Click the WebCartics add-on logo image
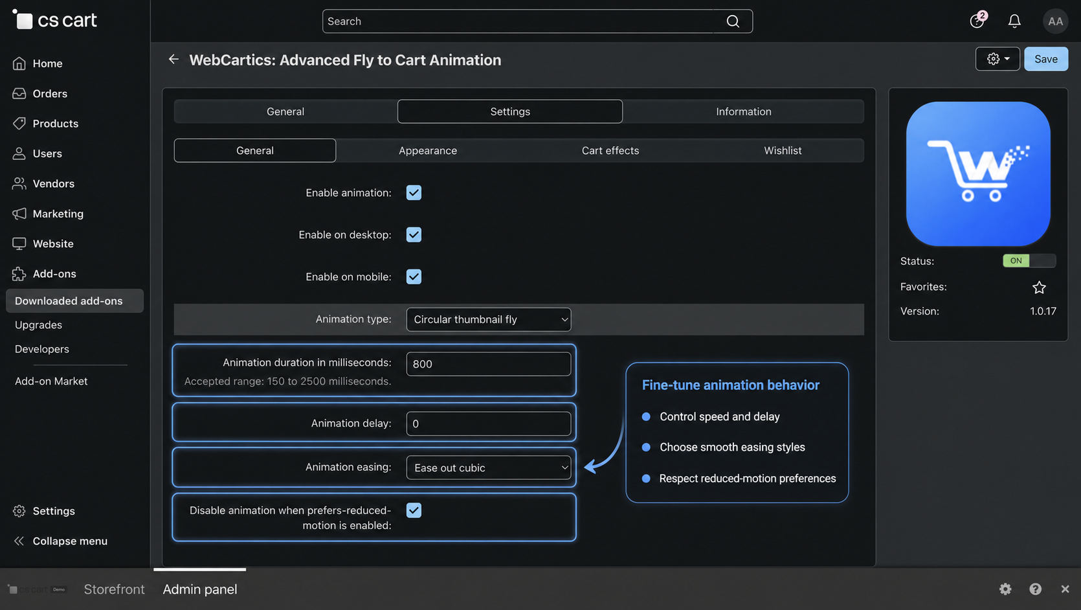1081x610 pixels. pos(978,174)
